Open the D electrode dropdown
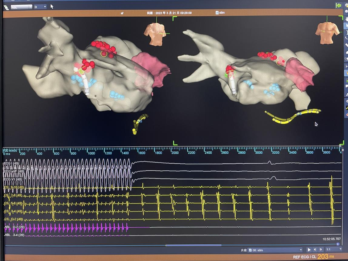 (40, 7)
